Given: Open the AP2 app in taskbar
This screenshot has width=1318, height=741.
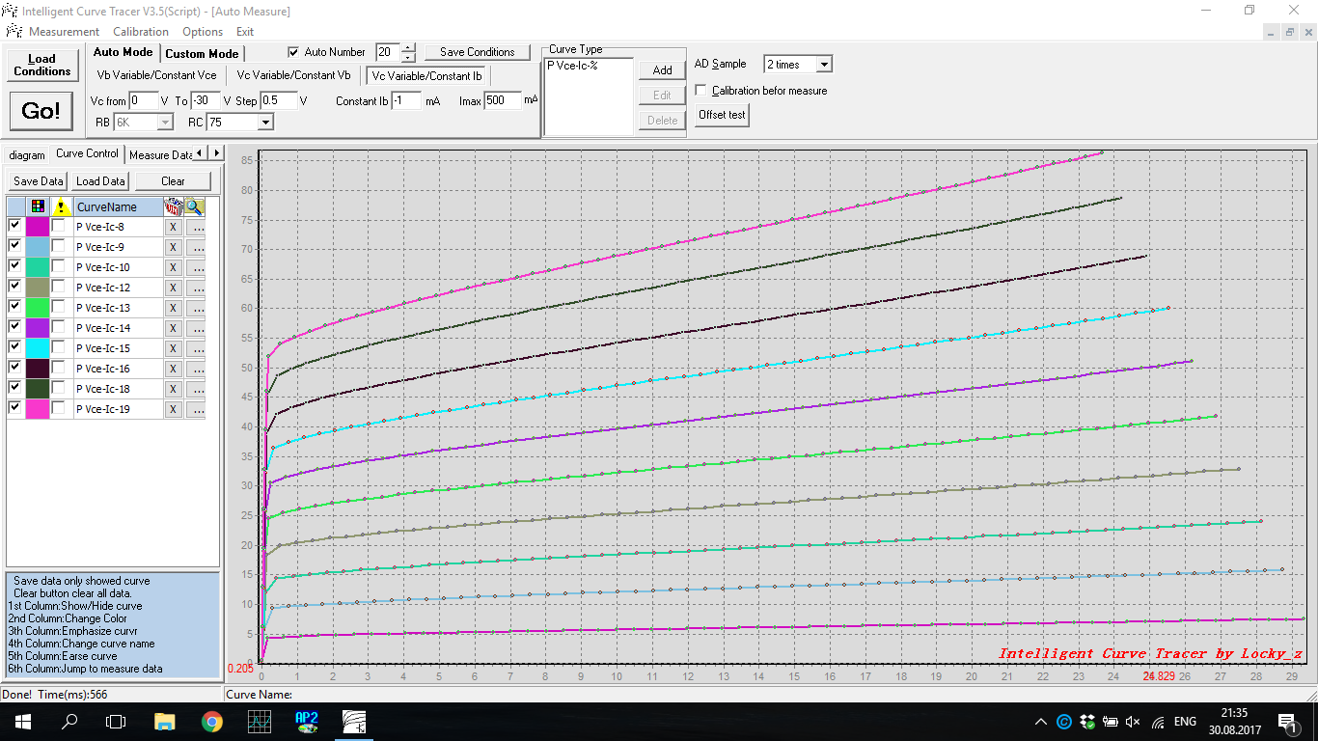Looking at the screenshot, I should point(307,722).
